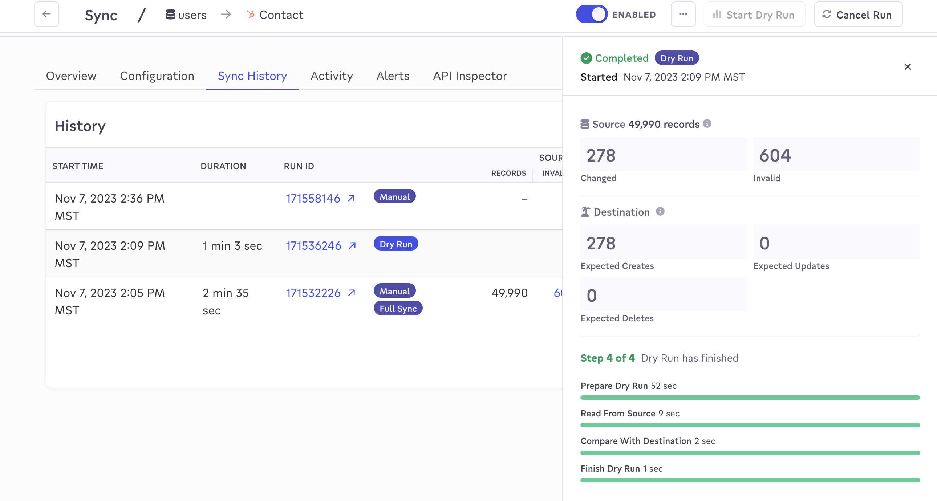The width and height of the screenshot is (937, 501).
Task: Click the Cancel Run button
Action: [x=858, y=15]
